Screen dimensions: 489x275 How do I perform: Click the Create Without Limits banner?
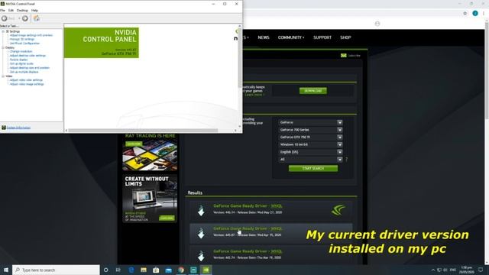[x=150, y=199]
